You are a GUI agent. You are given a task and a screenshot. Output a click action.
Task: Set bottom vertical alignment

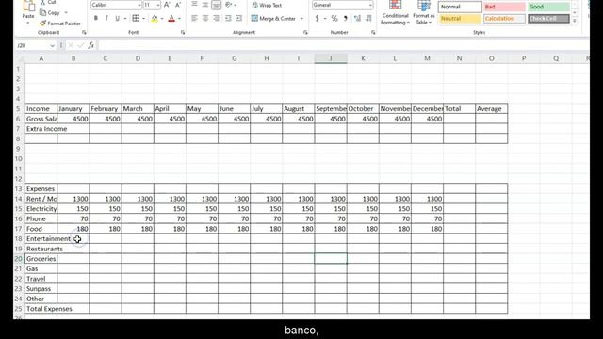tap(217, 5)
